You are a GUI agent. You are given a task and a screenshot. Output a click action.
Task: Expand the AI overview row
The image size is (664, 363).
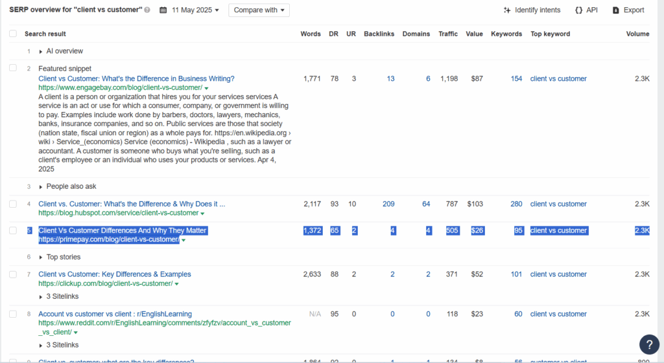[x=41, y=52]
